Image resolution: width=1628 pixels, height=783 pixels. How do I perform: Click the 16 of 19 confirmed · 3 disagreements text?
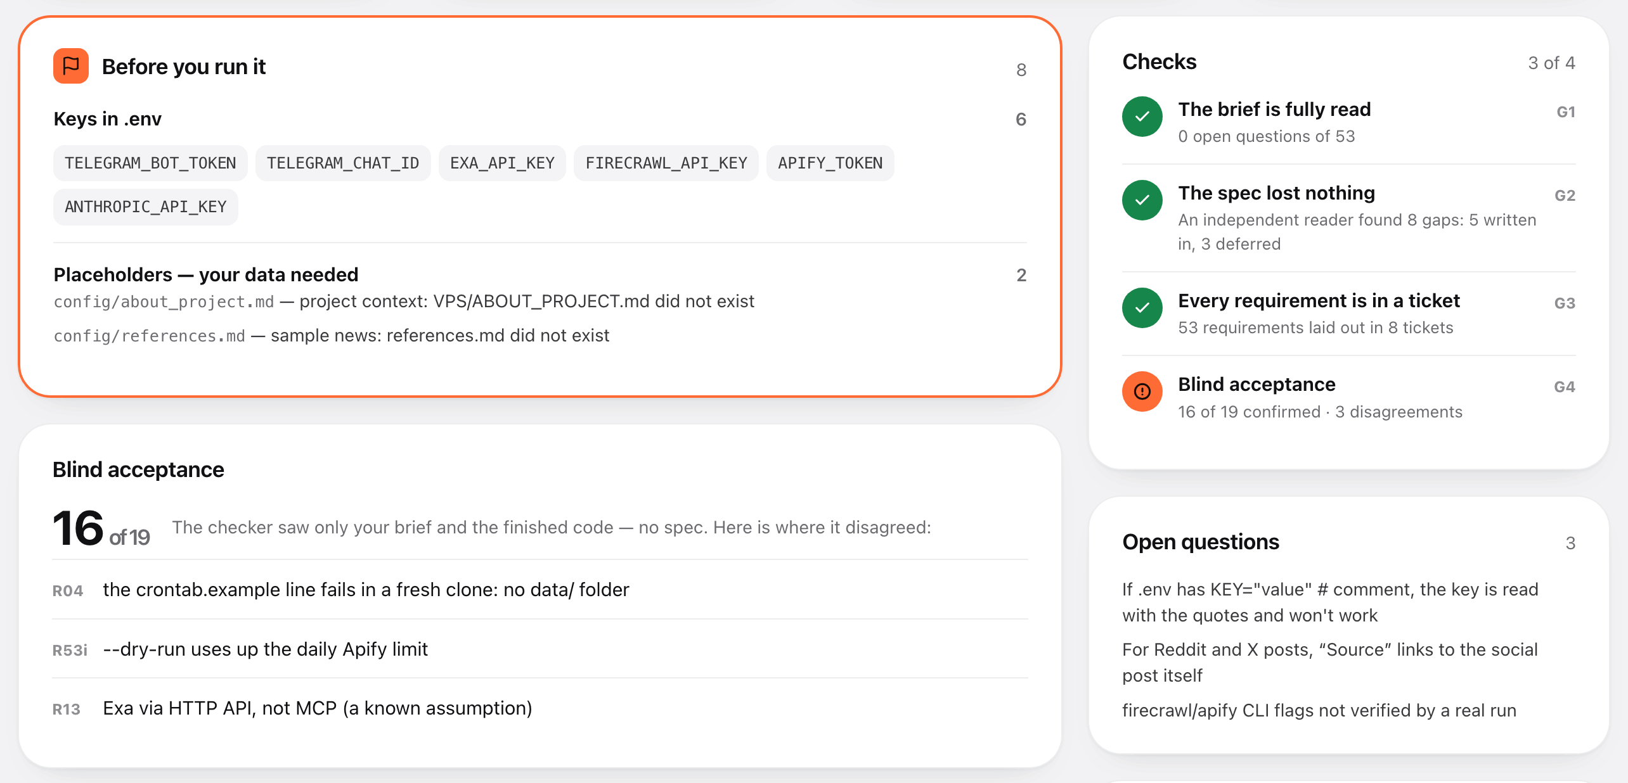click(1320, 412)
